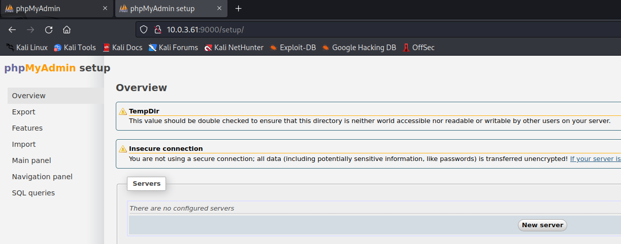This screenshot has width=621, height=244.
Task: Click the Insecure connection warning icon
Action: [x=123, y=149]
